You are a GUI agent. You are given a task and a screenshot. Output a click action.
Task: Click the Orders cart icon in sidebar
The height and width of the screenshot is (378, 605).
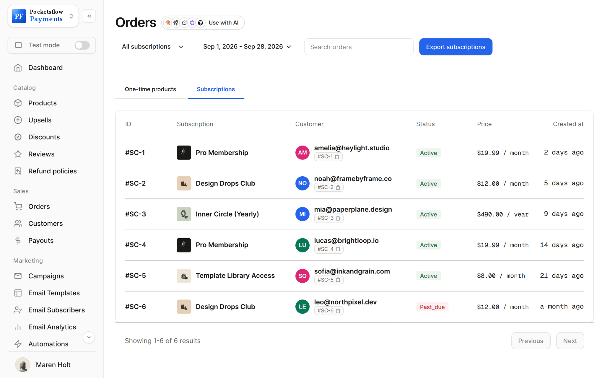click(18, 206)
